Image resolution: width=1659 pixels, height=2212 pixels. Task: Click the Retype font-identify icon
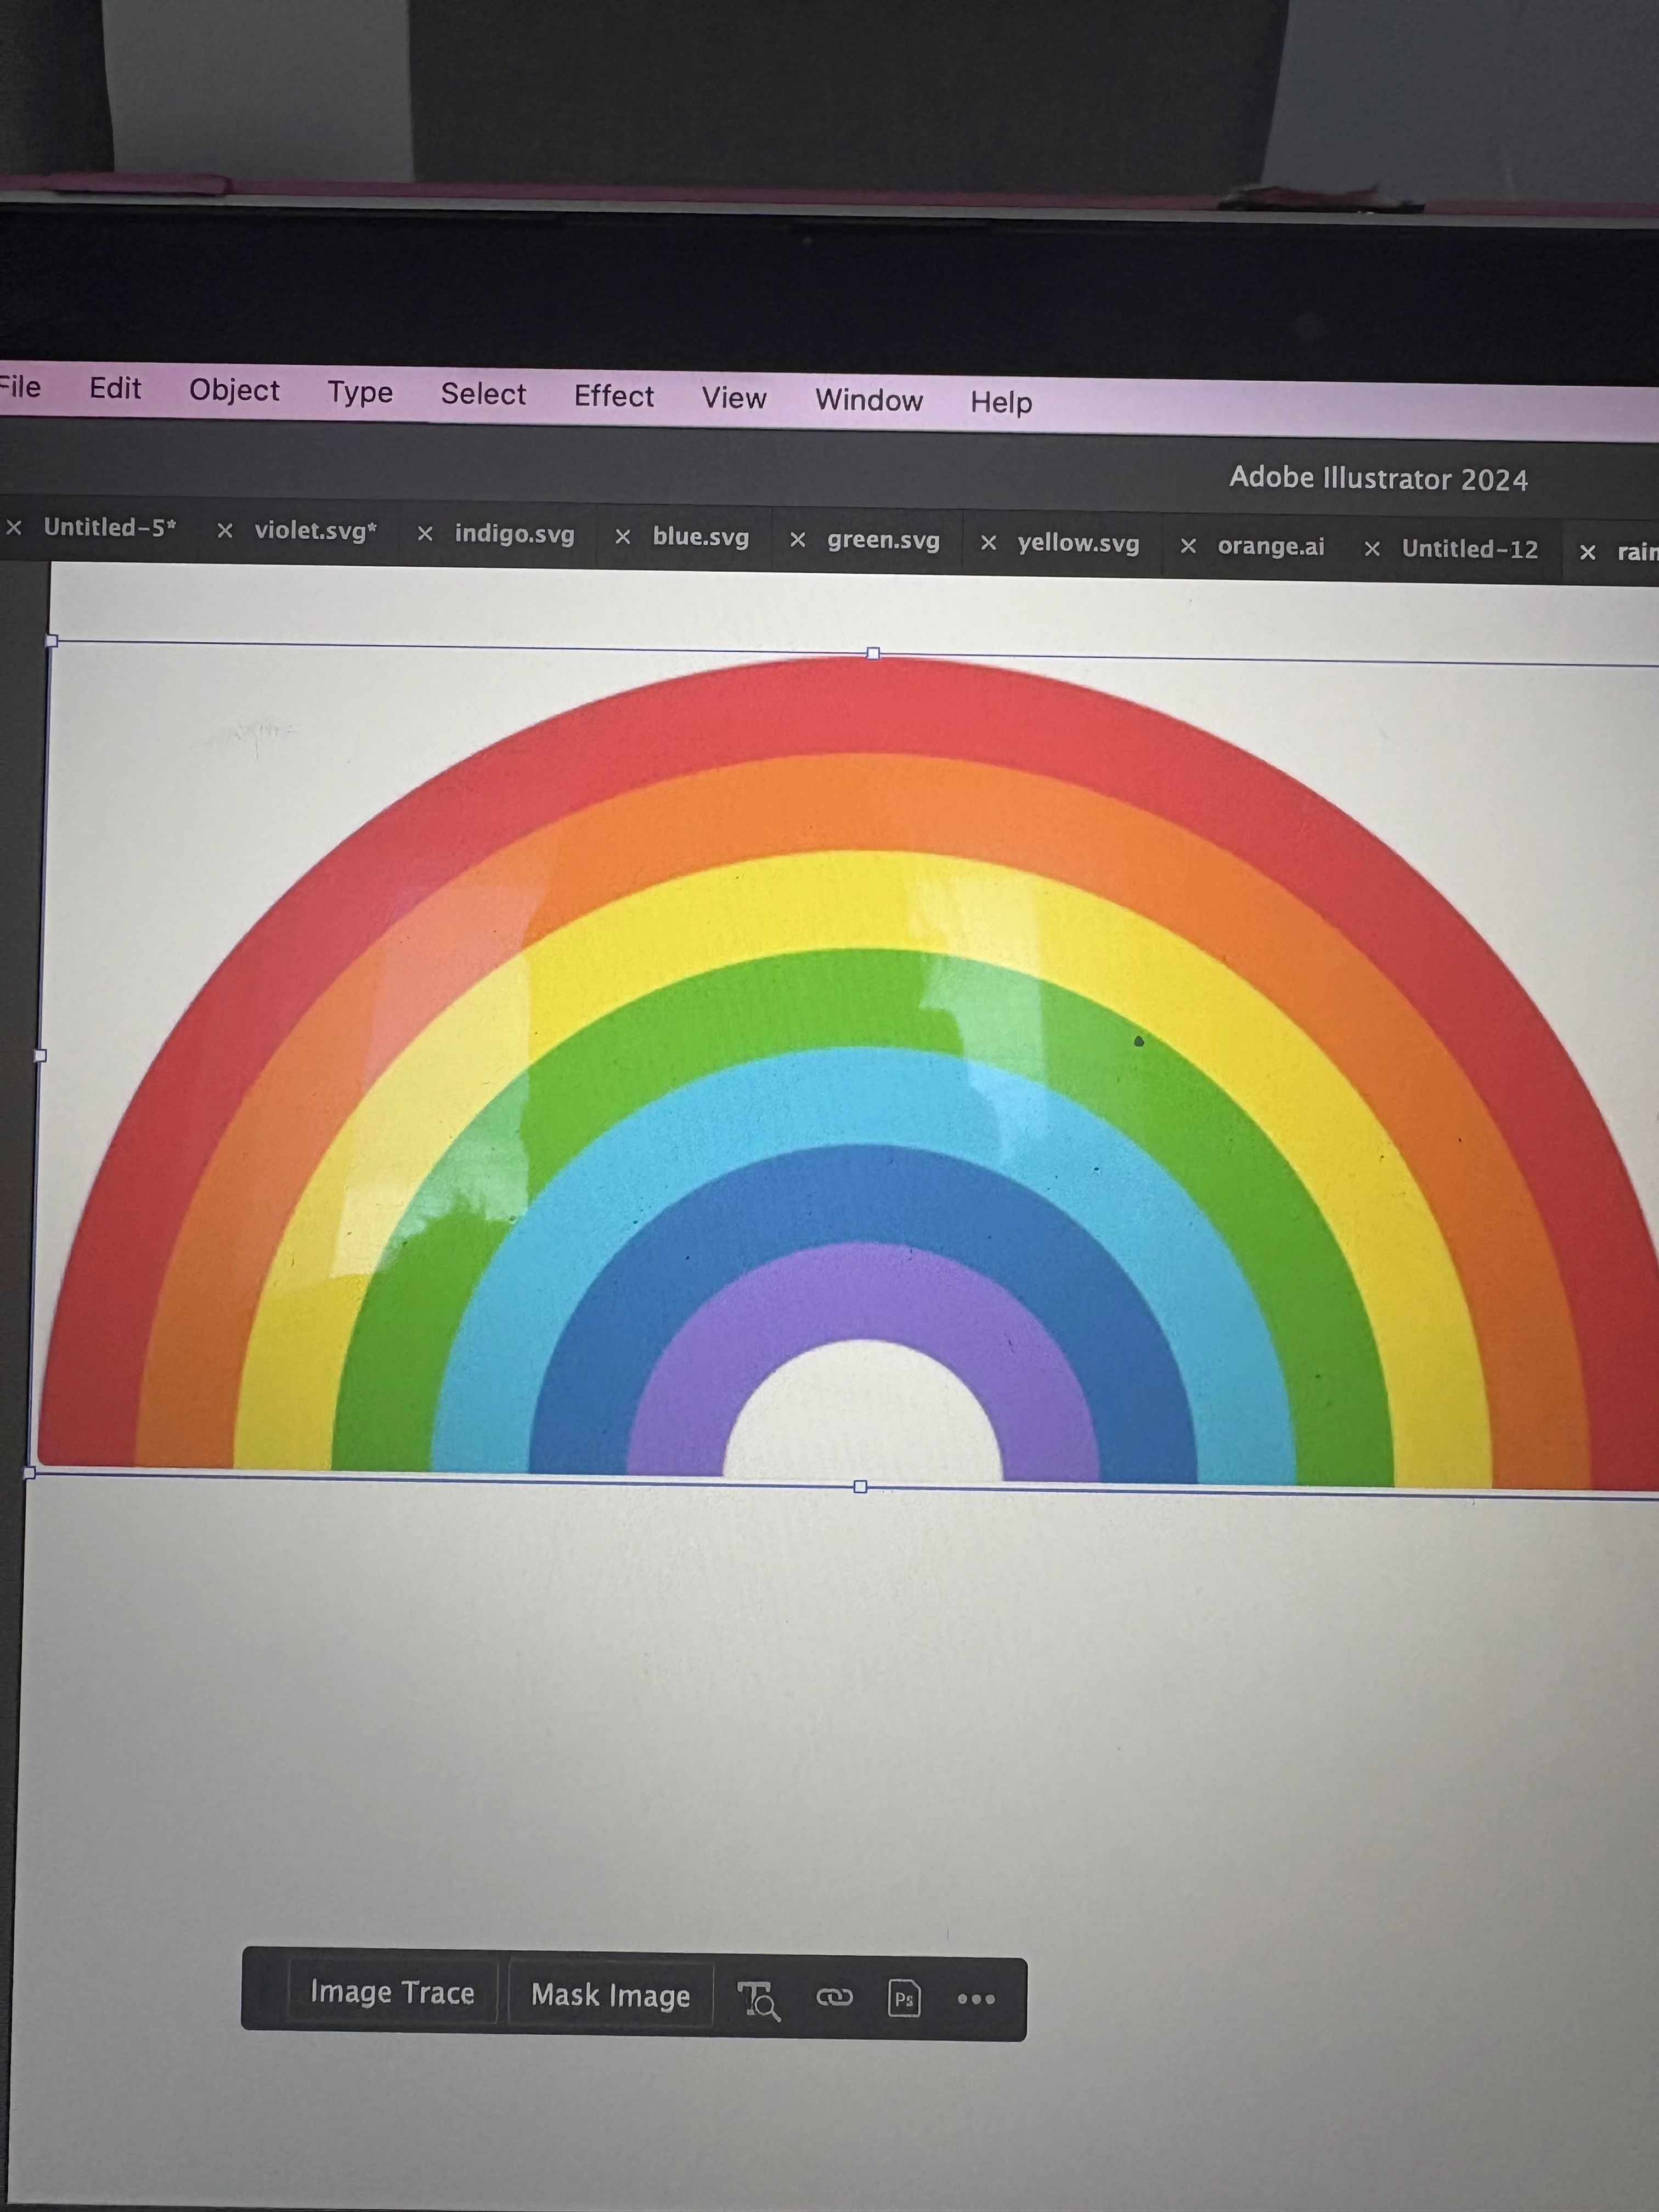(x=758, y=2000)
